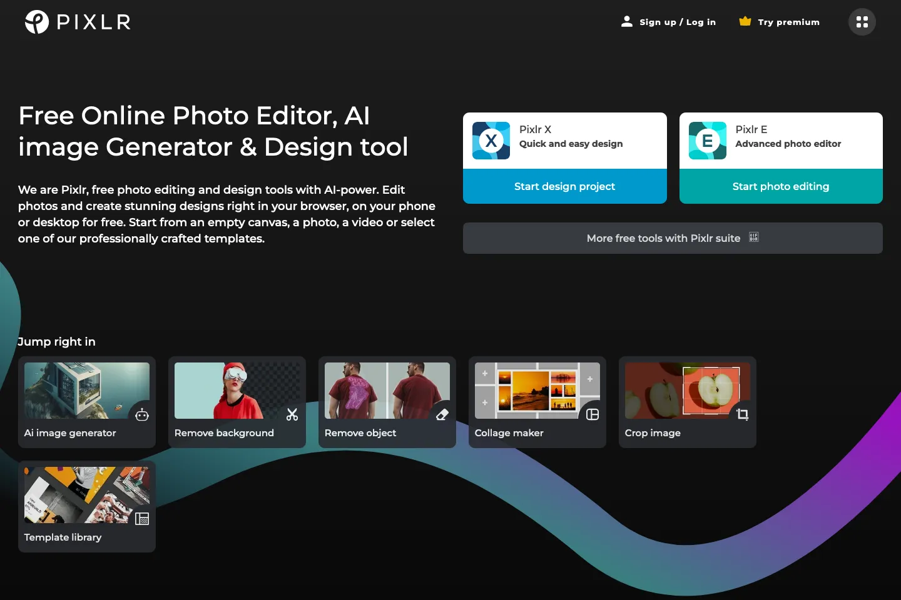Image resolution: width=901 pixels, height=600 pixels.
Task: Click the 'Jump right in' heading
Action: 57,341
